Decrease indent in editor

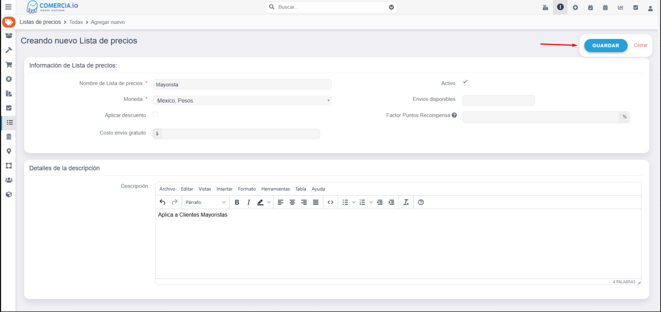(x=380, y=202)
